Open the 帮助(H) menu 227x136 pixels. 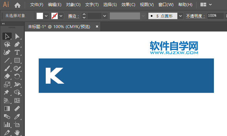(x=185, y=5)
